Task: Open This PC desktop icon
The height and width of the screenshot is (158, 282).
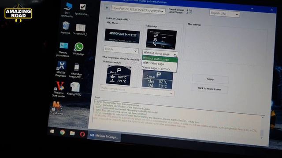Action: tap(67, 10)
